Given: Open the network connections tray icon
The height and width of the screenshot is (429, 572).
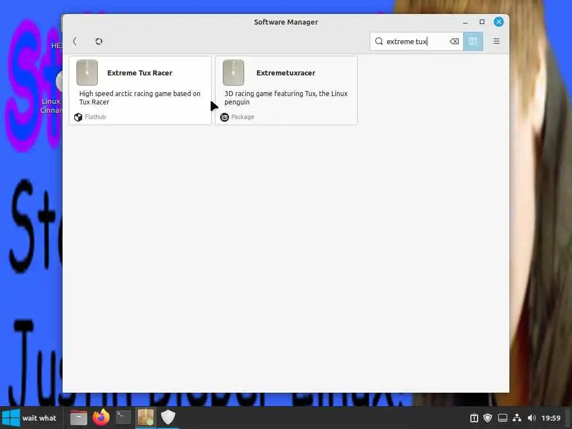Looking at the screenshot, I should pos(517,418).
